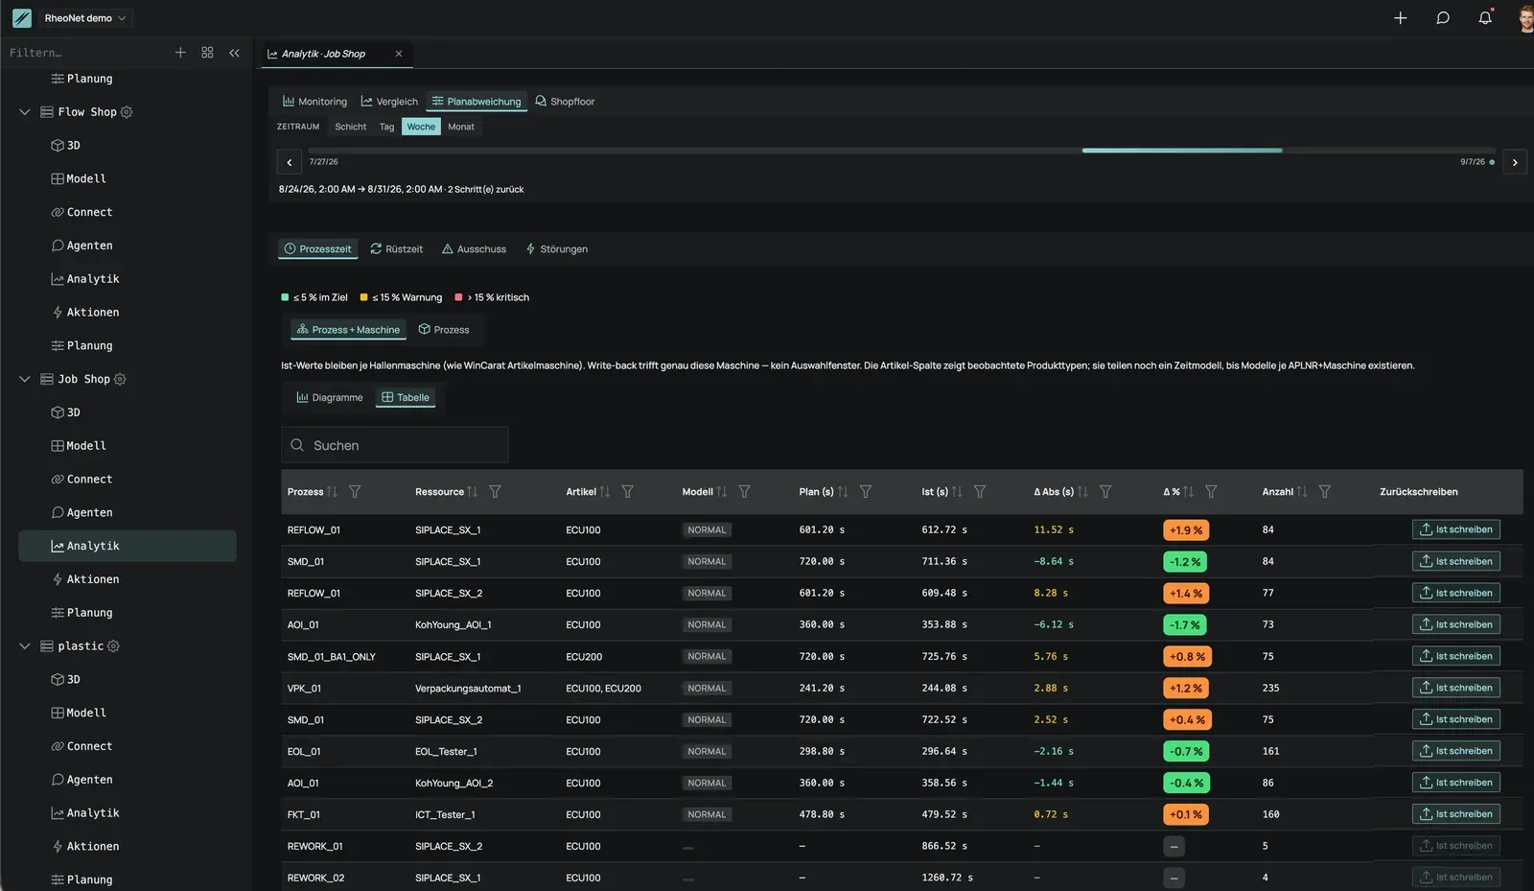The width and height of the screenshot is (1534, 891).
Task: Open Flow Shop settings gear icon
Action: click(x=127, y=112)
